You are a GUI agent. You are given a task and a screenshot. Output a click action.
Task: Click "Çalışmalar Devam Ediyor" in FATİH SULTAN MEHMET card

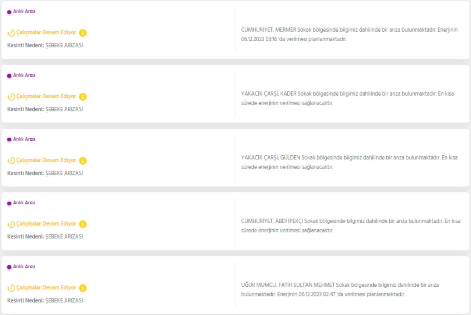coord(46,288)
